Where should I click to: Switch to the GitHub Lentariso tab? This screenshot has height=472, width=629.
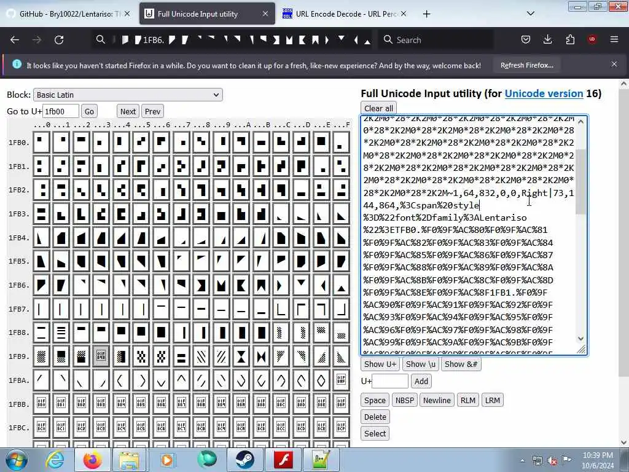pos(69,14)
